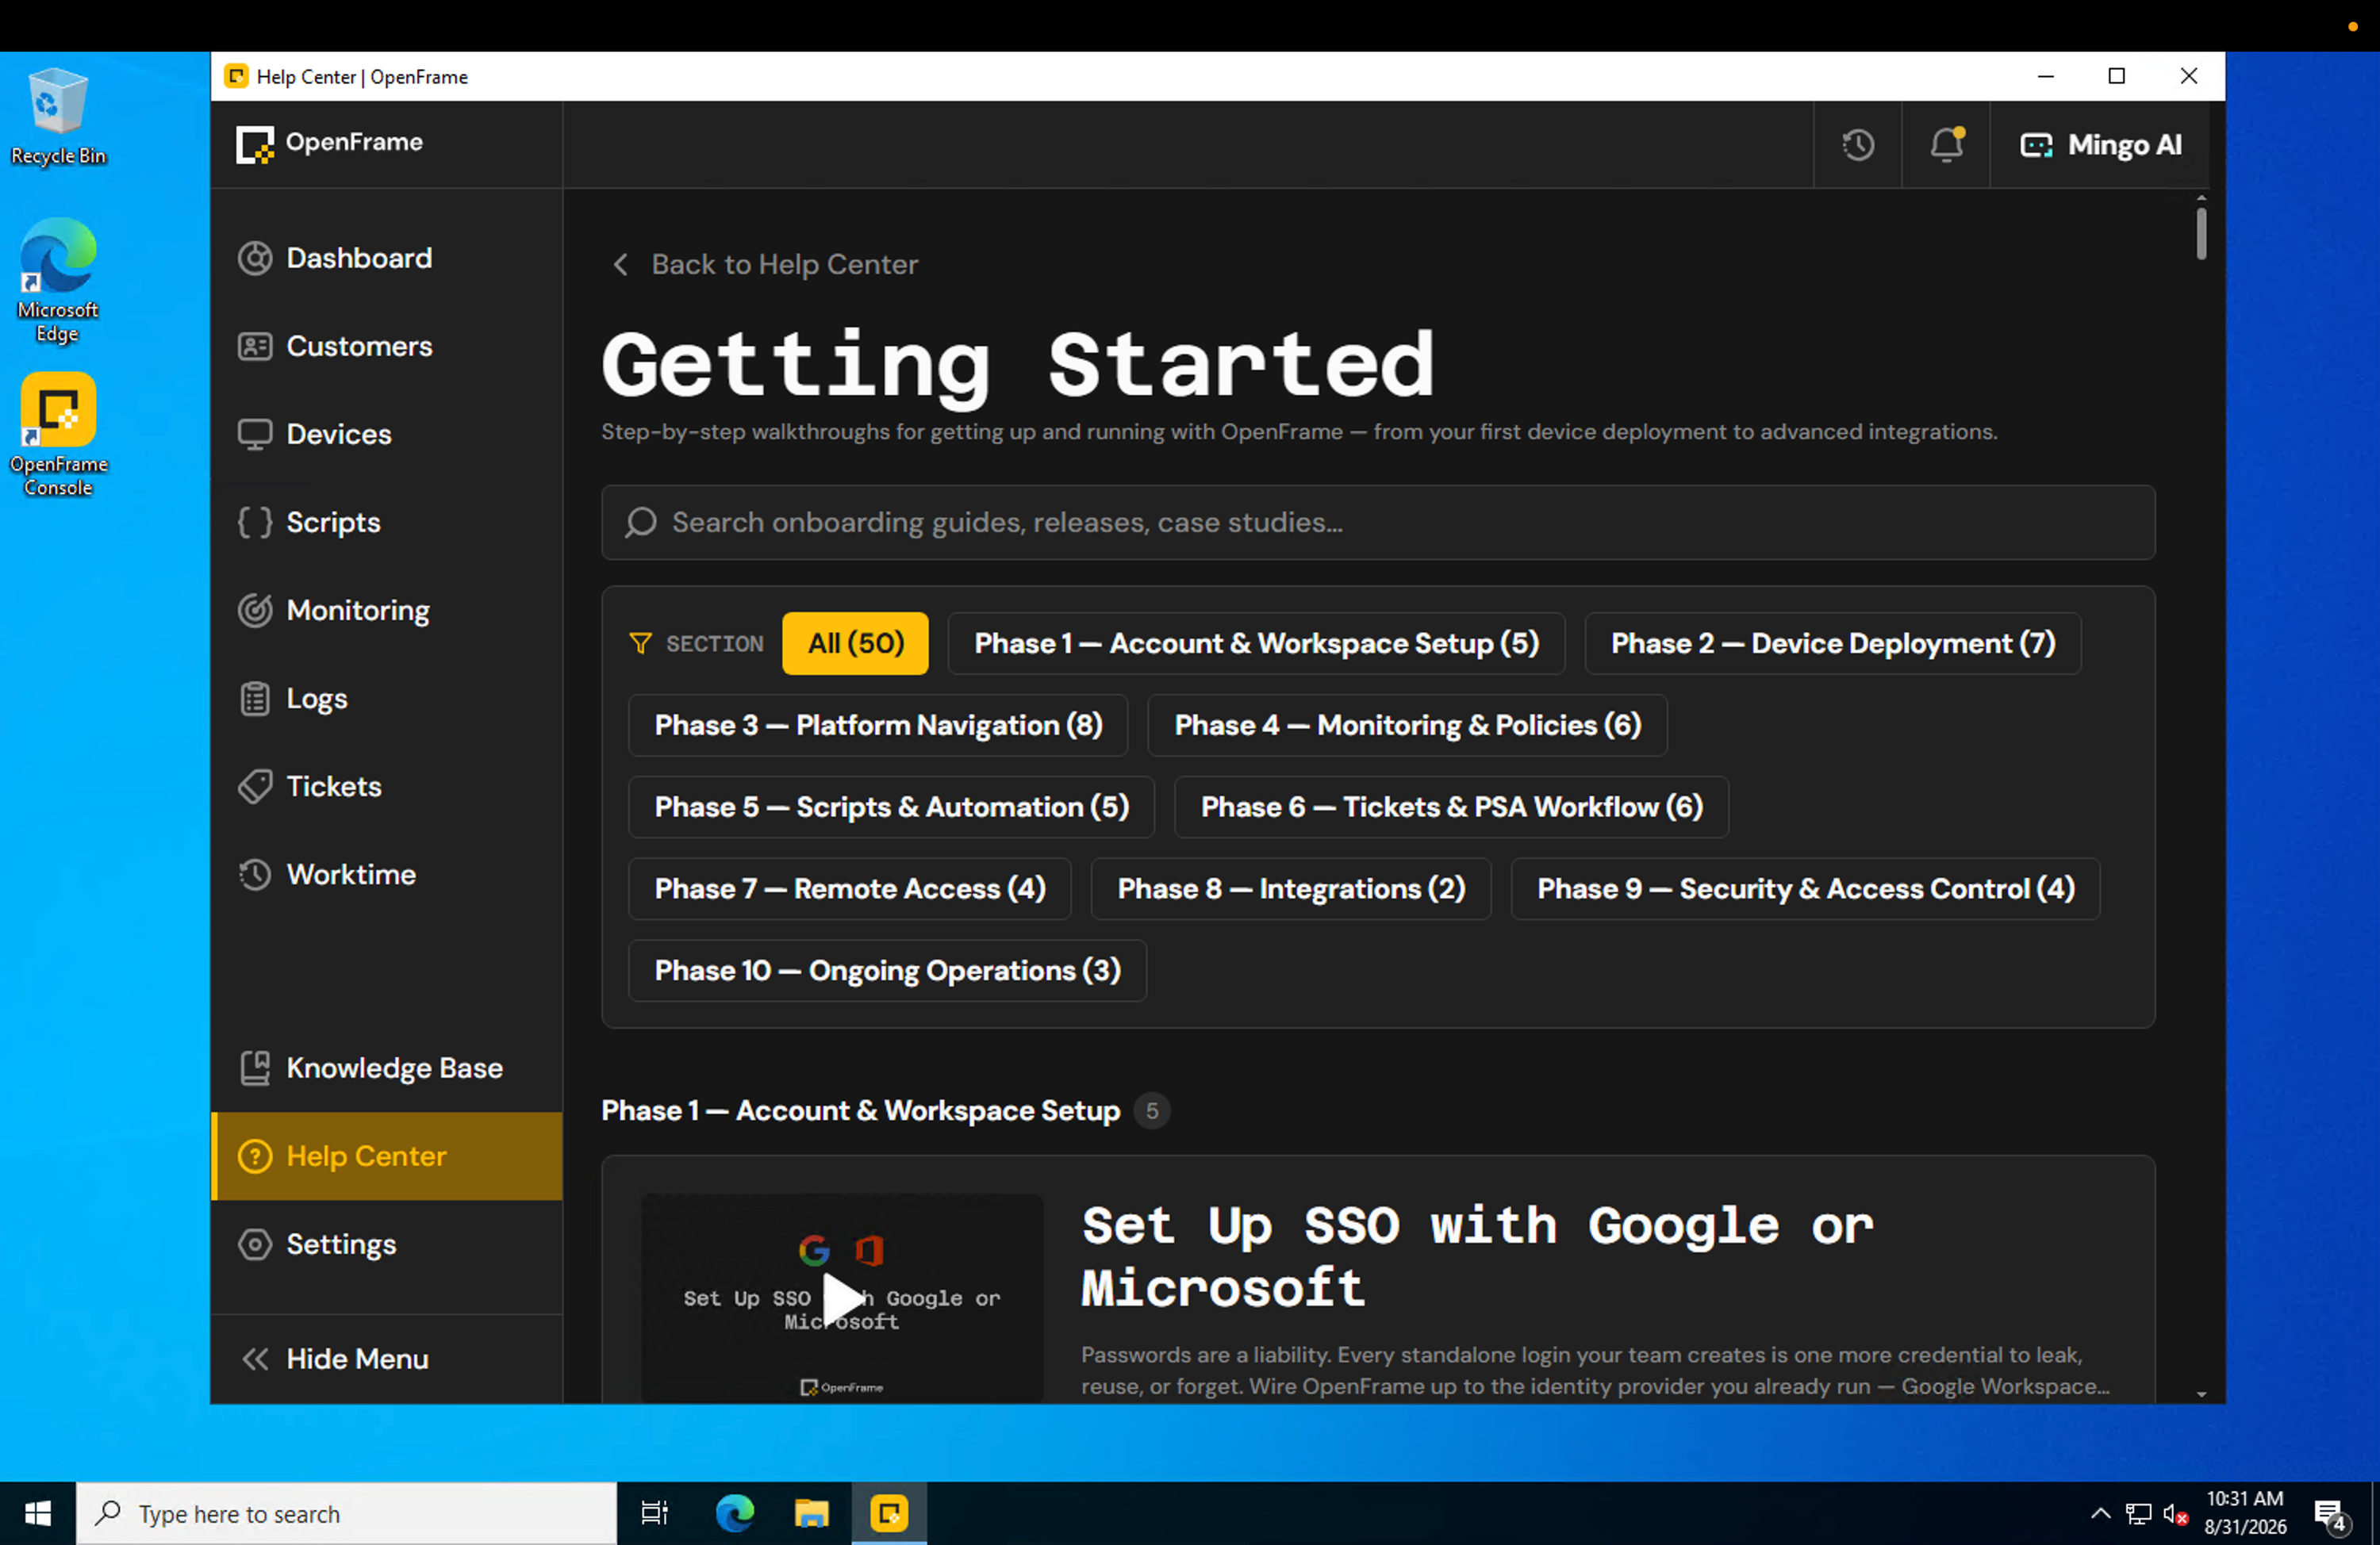2380x1545 pixels.
Task: Click the muted volume tray icon
Action: coord(2175,1514)
